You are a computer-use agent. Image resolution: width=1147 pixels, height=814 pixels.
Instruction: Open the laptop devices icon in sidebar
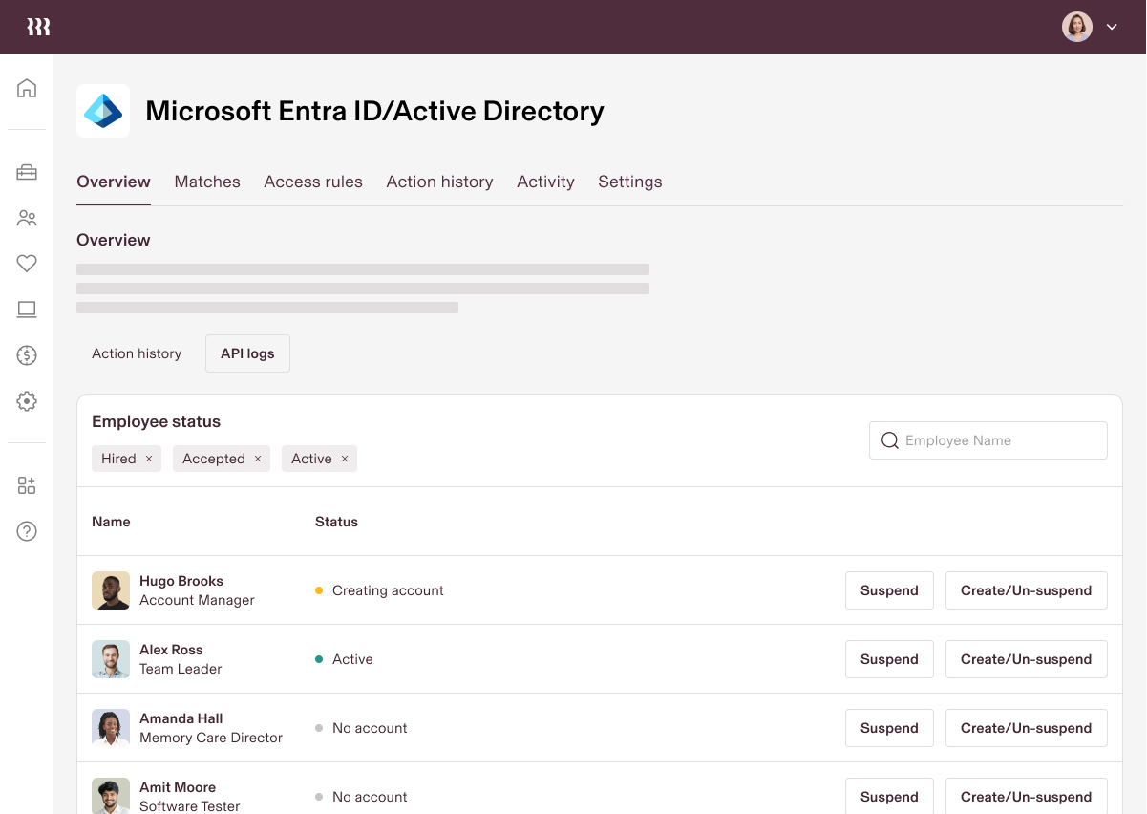tap(27, 310)
